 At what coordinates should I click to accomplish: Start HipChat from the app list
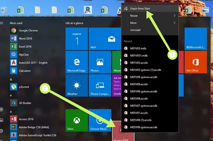point(20,55)
